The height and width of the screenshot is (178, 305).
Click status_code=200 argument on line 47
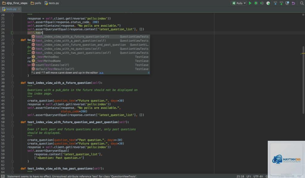point(73,111)
